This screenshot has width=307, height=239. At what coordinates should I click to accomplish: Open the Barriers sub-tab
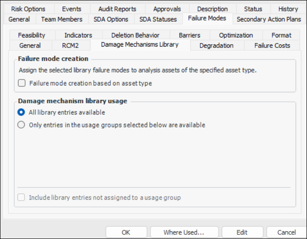[189, 35]
